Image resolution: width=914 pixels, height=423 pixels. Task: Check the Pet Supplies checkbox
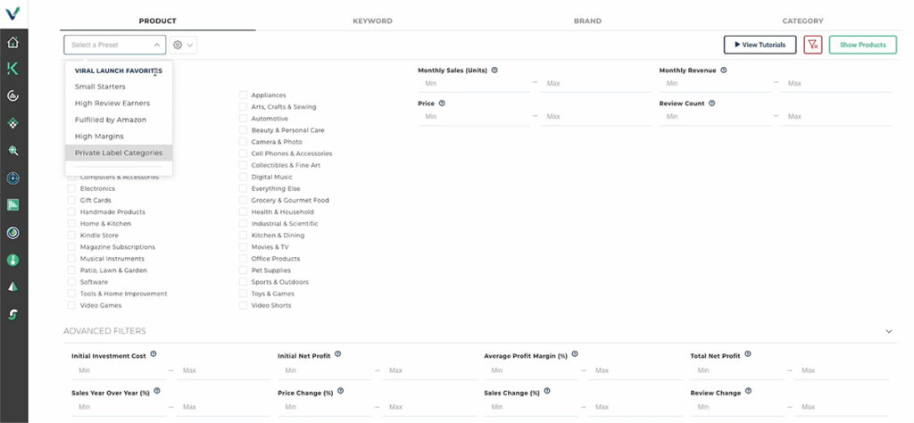(243, 270)
